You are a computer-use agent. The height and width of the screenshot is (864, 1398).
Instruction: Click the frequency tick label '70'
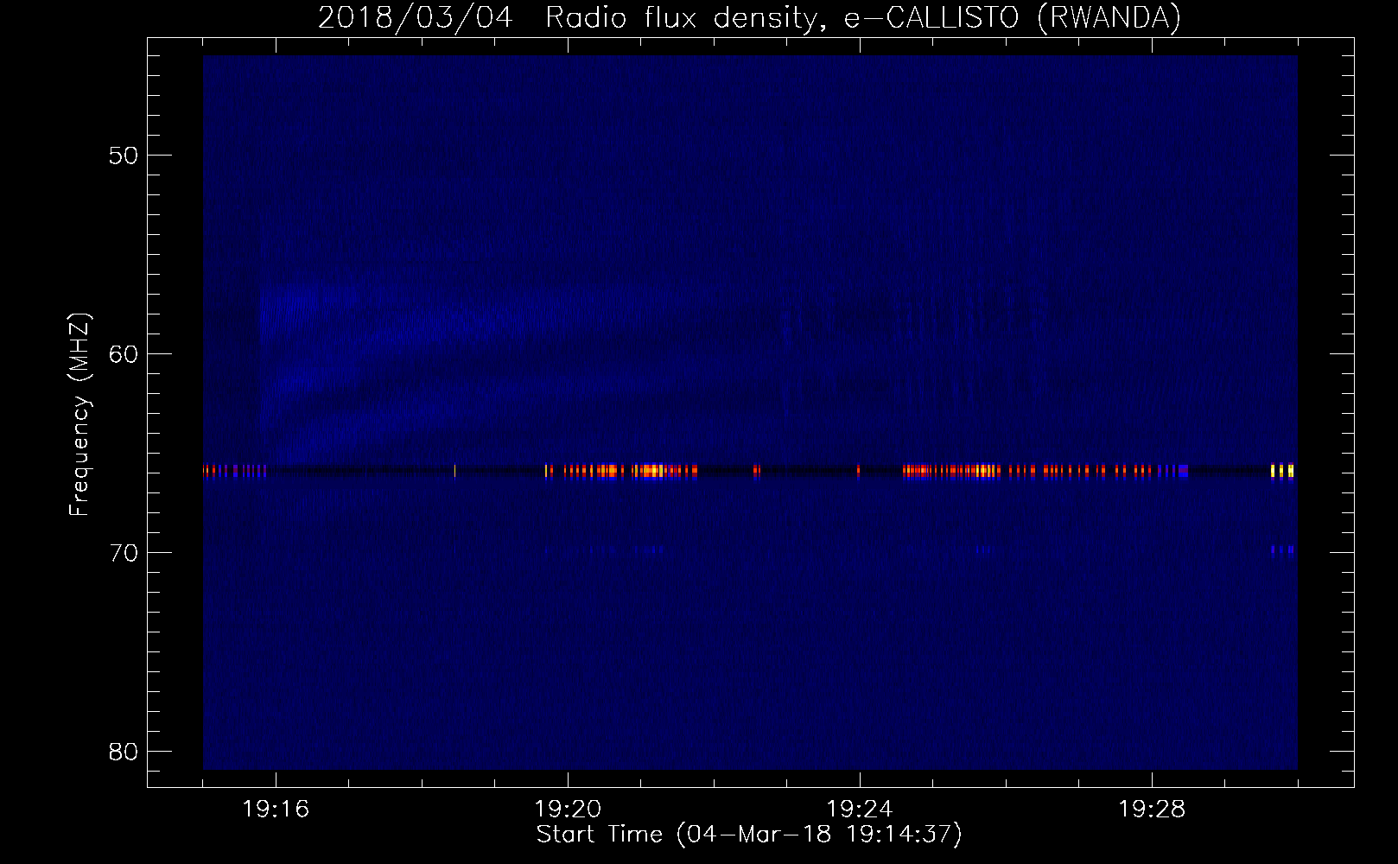click(124, 553)
